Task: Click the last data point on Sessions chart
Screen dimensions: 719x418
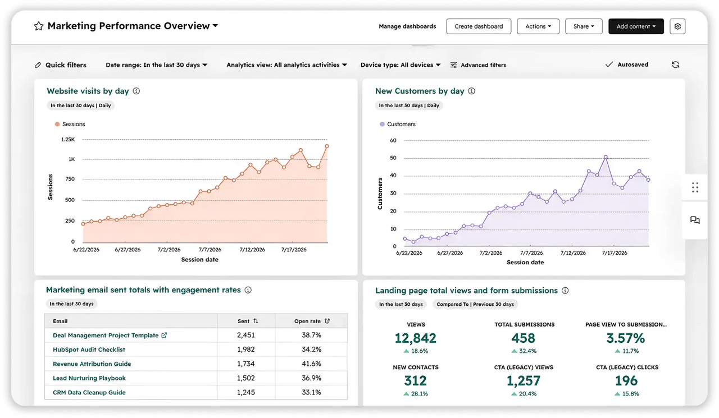Action: pos(327,146)
